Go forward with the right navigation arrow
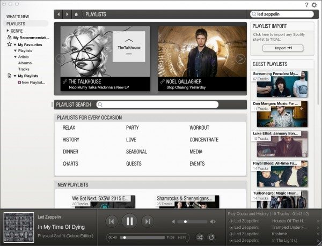322x246 pixels. pos(67,14)
